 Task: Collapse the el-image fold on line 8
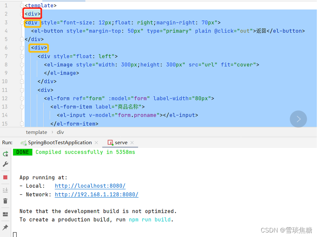click(22, 65)
